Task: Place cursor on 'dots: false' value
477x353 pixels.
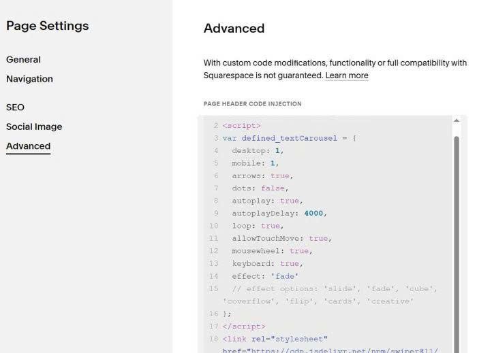Action: [277, 188]
